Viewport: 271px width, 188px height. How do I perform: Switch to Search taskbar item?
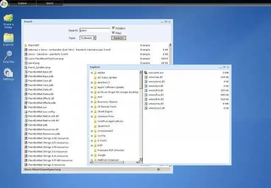(50, 3)
